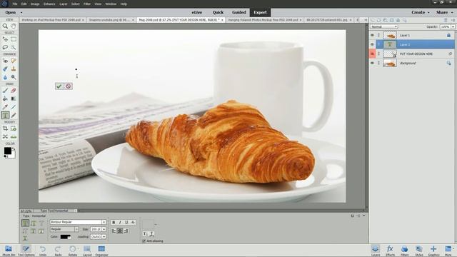
Task: Select the Color Picker eyedropper tool
Action: [5, 107]
